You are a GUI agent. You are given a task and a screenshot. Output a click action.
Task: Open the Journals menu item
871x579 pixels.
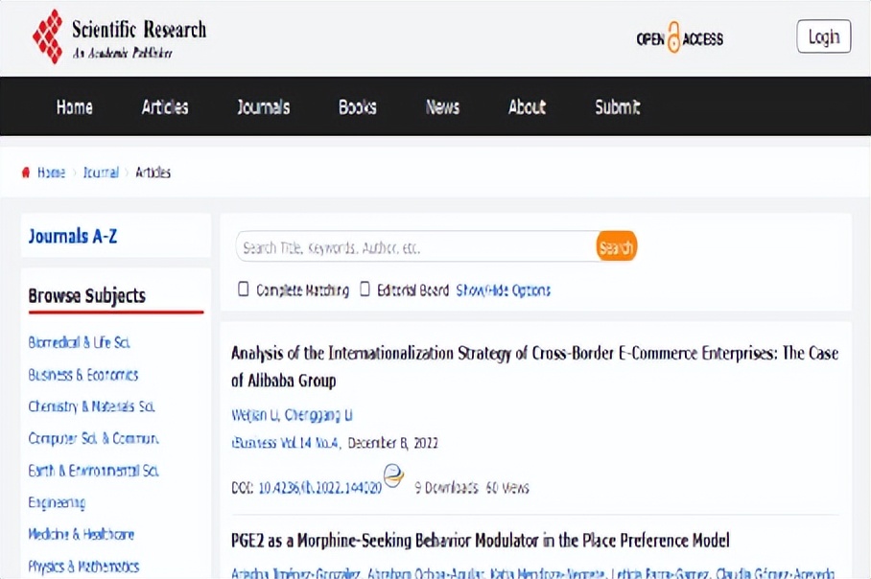(x=263, y=106)
